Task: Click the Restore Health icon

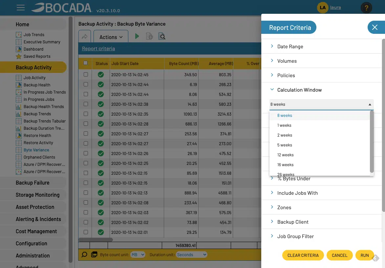Action: coord(19,136)
